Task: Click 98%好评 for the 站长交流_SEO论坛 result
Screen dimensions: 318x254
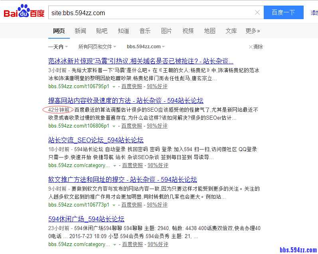Action: (158, 165)
